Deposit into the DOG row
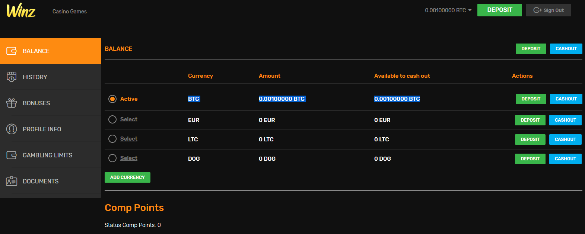 [530, 159]
